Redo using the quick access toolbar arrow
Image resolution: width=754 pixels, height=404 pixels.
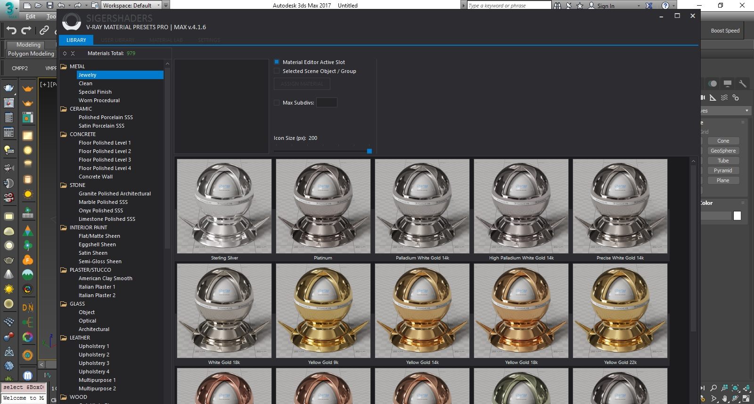pos(78,6)
